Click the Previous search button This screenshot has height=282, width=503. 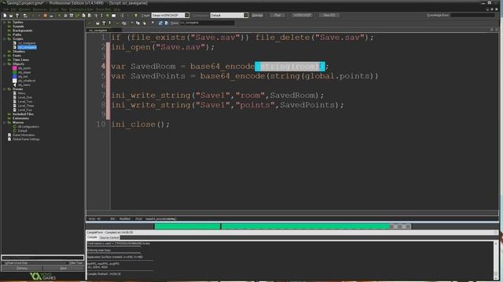(22, 268)
